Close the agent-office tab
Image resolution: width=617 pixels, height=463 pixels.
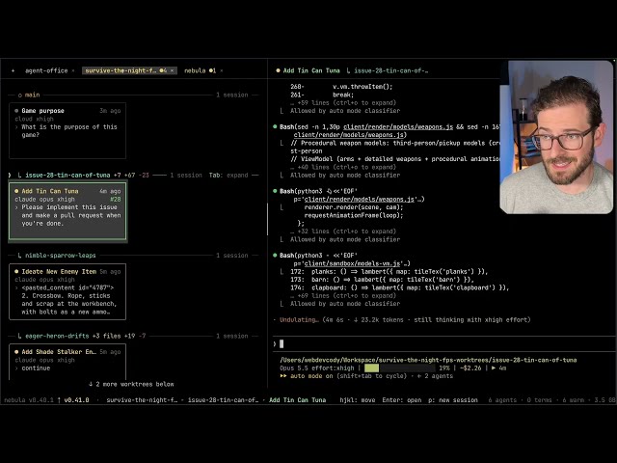tap(73, 70)
